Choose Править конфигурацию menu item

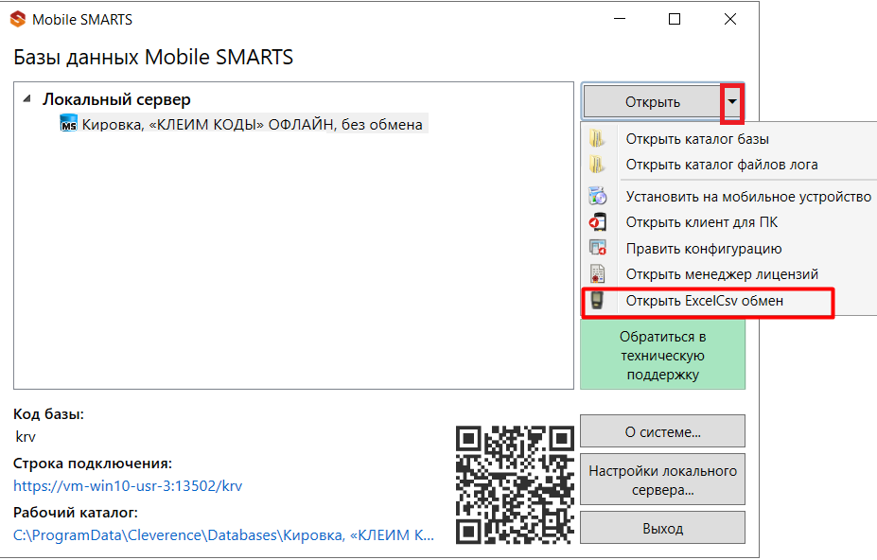tap(730, 249)
